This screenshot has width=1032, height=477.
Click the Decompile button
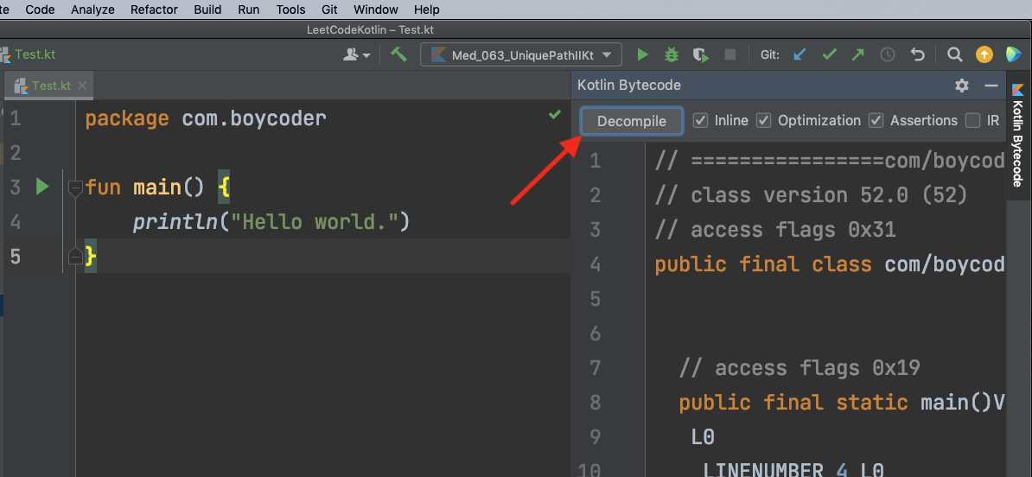pos(632,121)
